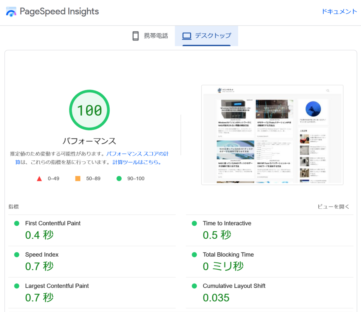Click the orange square 50–89 legend icon
The height and width of the screenshot is (312, 361).
78,178
